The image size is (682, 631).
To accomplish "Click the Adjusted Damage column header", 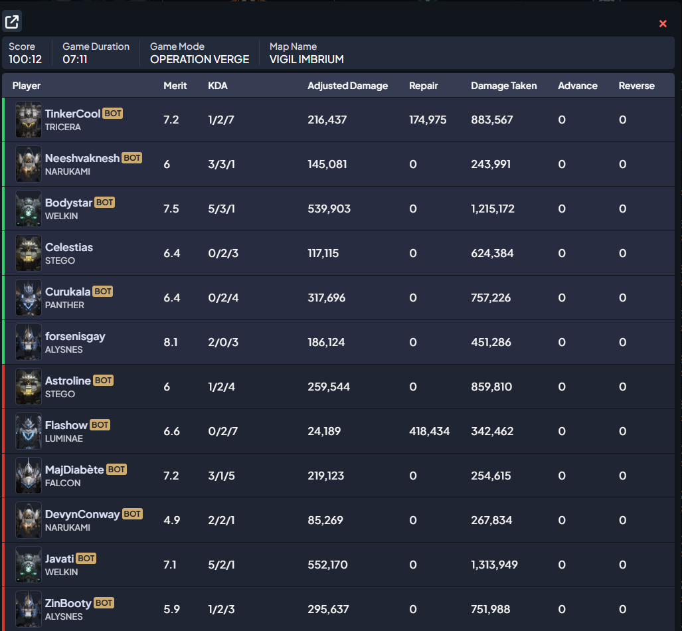I will pos(347,86).
